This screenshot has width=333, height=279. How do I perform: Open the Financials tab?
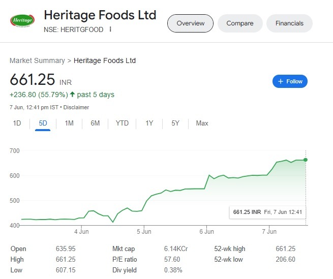click(x=289, y=23)
